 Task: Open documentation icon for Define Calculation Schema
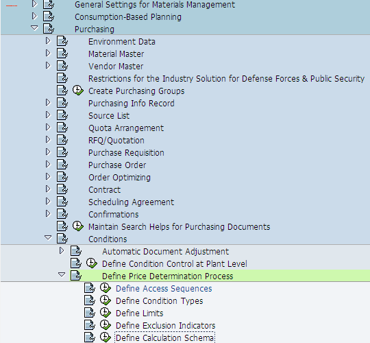tap(90, 338)
